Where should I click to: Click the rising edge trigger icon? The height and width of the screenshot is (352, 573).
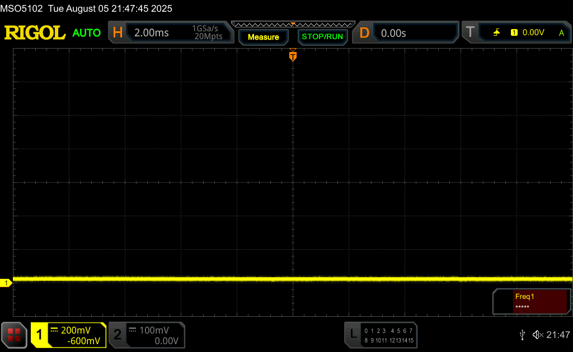(x=497, y=32)
